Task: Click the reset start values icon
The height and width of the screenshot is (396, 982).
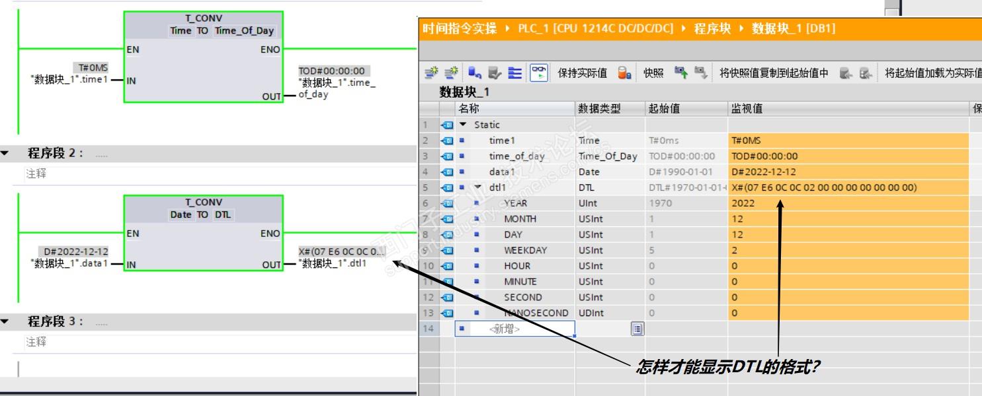Action: [x=474, y=73]
